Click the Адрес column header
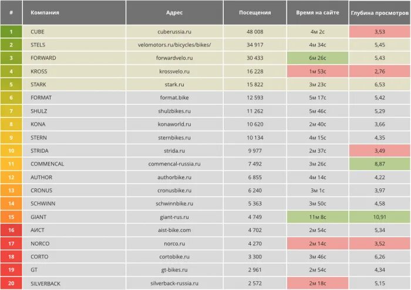 click(x=174, y=12)
